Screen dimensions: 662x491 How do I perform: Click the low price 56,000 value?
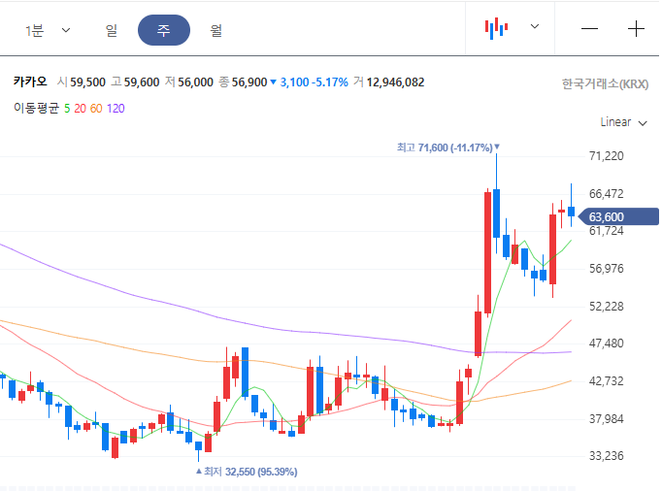click(195, 82)
